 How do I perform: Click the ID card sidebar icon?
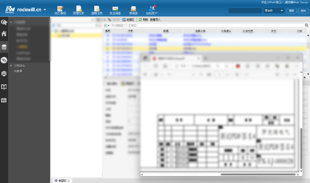pos(4,100)
